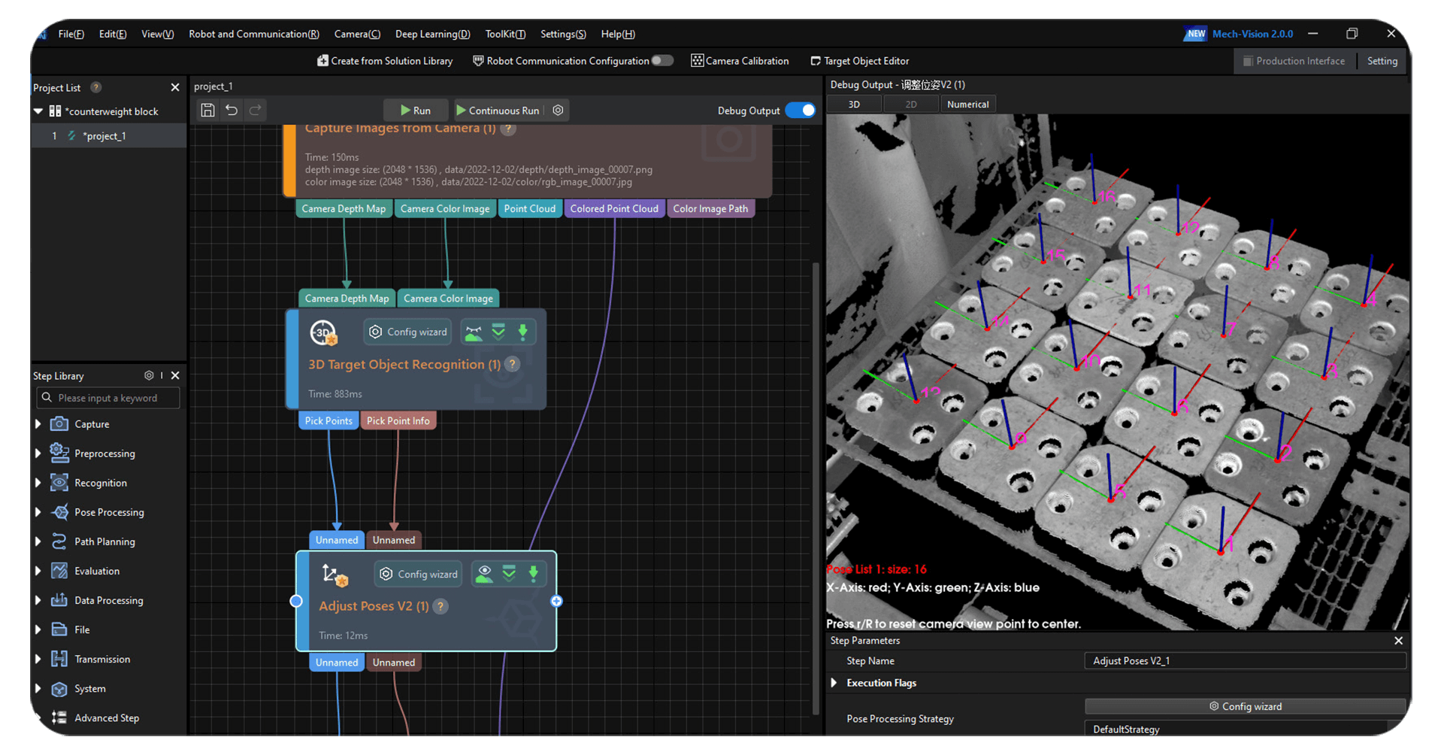Screen dimensions: 1441x752
Task: Click help icon on 3D Target Object Recognition
Action: [x=513, y=365]
